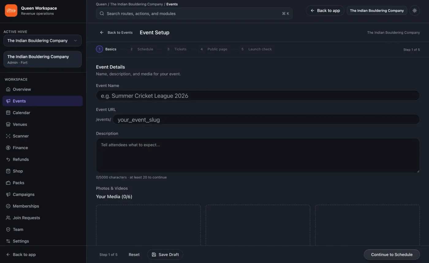Click Queen in the breadcrumb
The image size is (429, 263).
(x=101, y=4)
